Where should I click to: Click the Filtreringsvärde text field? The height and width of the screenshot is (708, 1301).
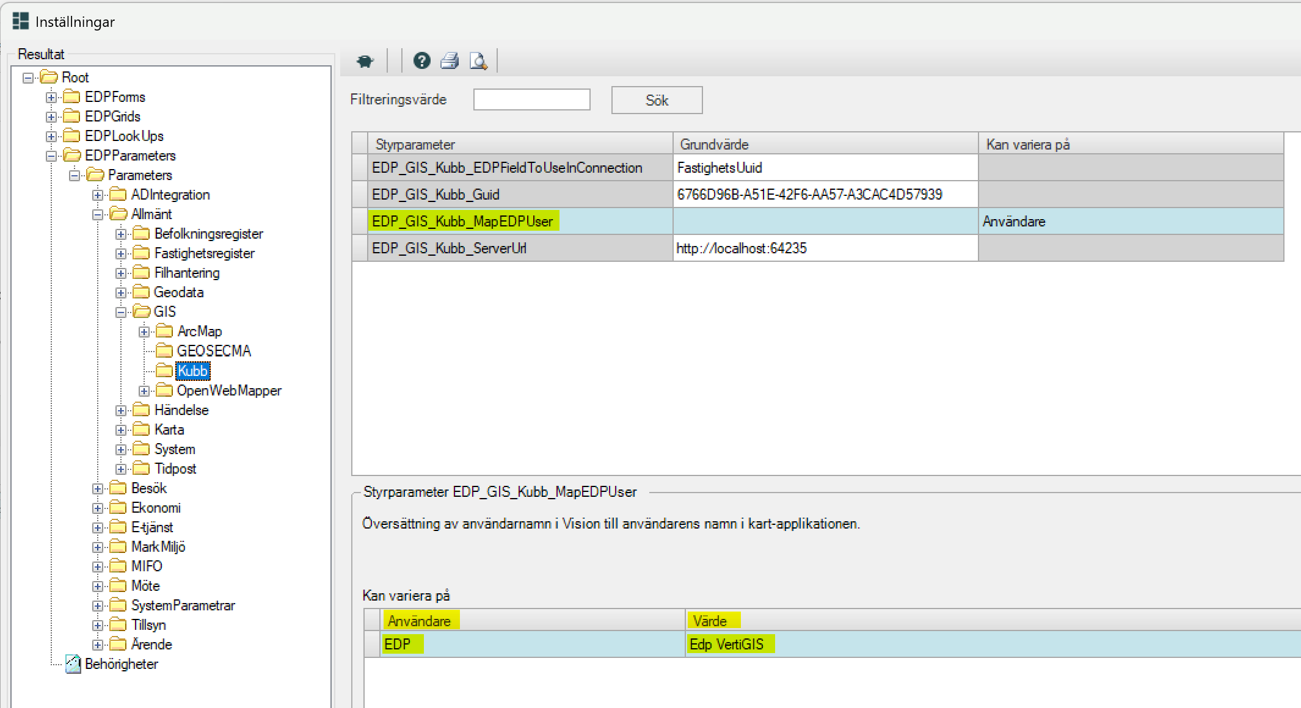coord(531,99)
